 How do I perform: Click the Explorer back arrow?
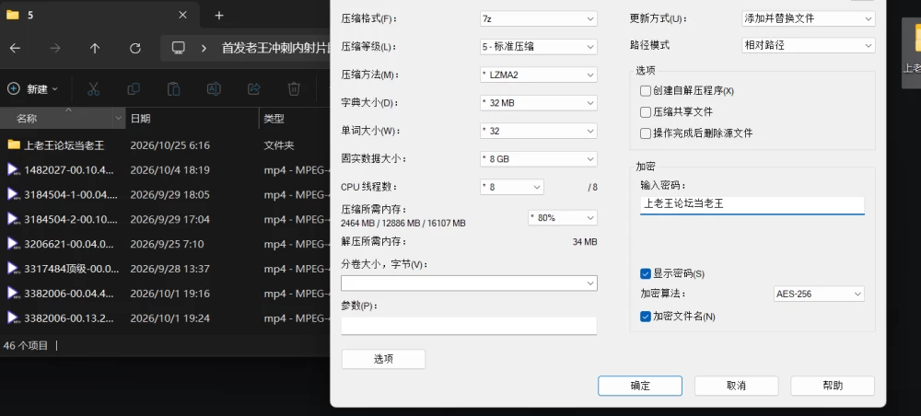(x=16, y=48)
